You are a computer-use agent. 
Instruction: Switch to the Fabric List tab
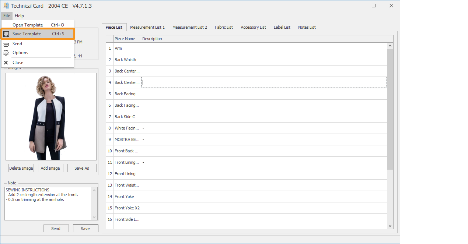point(224,27)
